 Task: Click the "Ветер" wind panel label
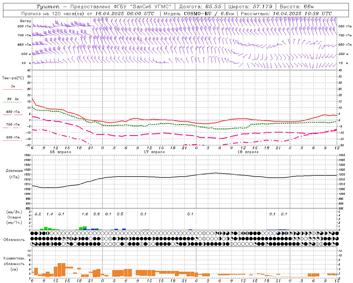coord(26,21)
